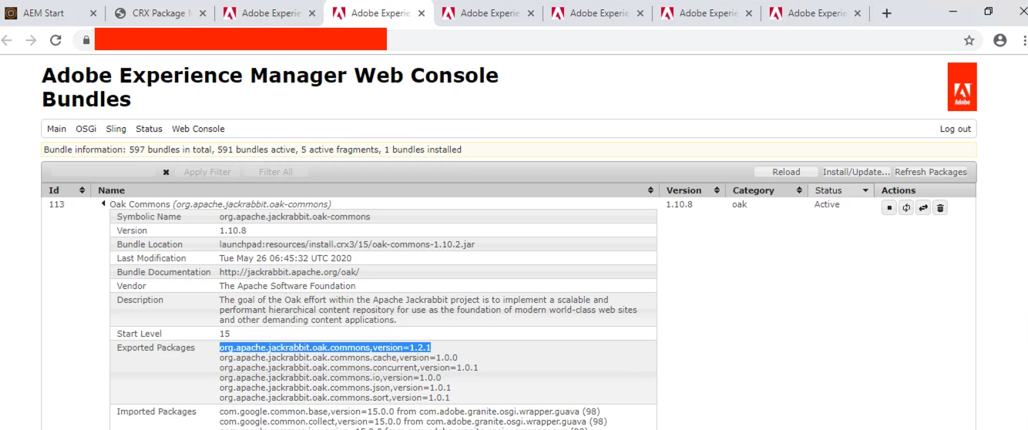This screenshot has width=1028, height=430.
Task: Click the Start Level value 15
Action: [x=224, y=334]
